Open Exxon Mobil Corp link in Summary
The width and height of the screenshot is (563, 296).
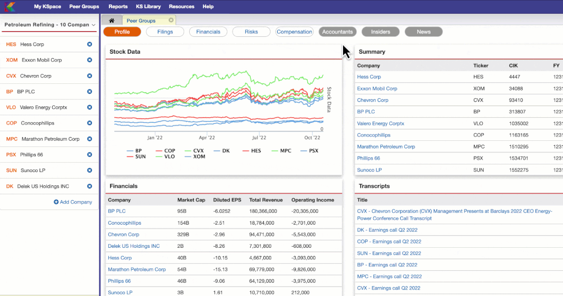[x=377, y=88]
